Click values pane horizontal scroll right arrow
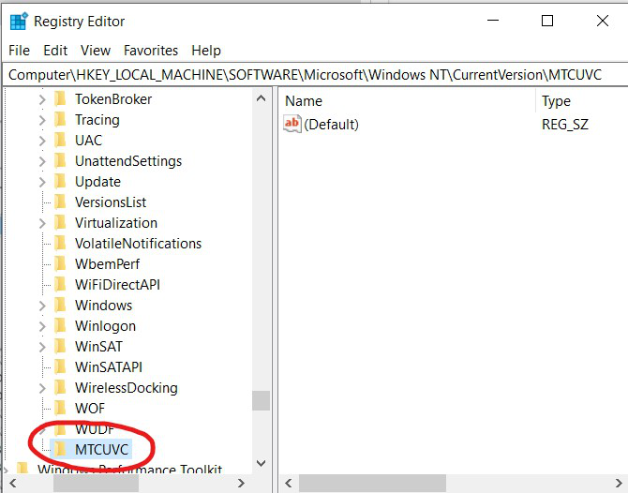This screenshot has height=493, width=628. pos(620,483)
